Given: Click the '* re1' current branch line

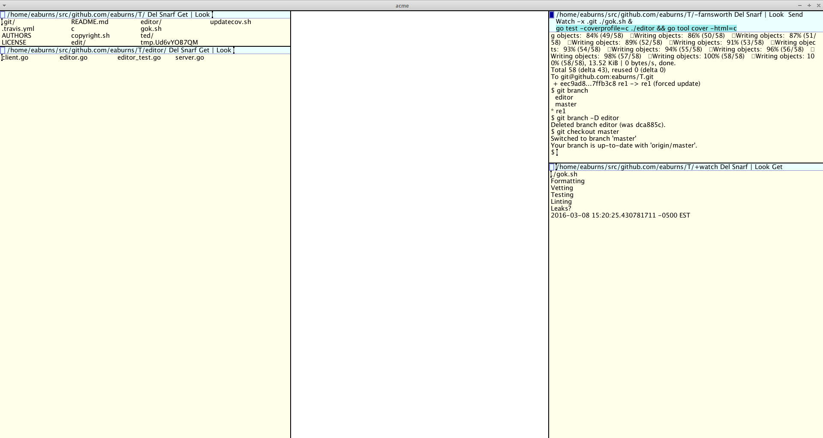Looking at the screenshot, I should [x=558, y=111].
